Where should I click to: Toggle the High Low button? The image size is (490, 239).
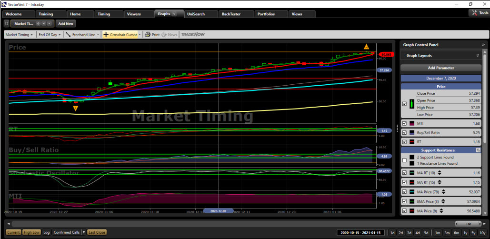(x=32, y=232)
